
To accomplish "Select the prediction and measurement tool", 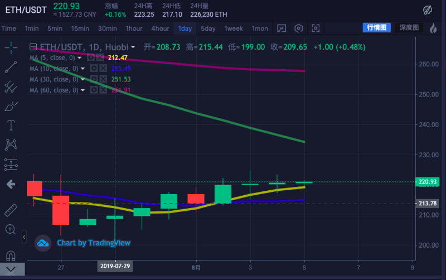I will [x=11, y=165].
